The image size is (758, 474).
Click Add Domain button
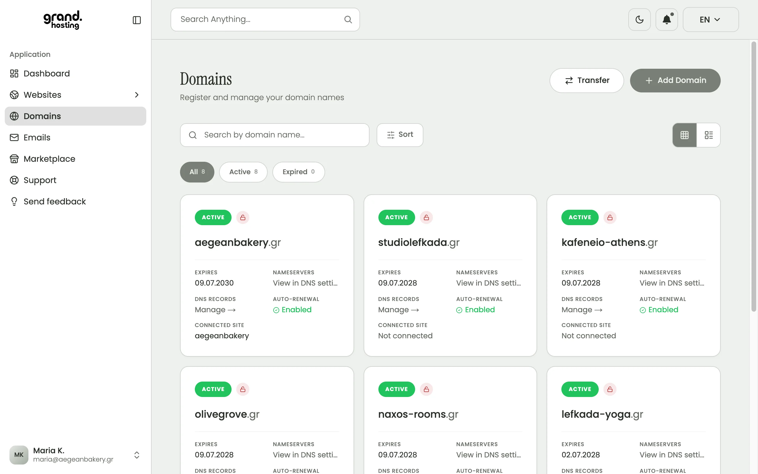tap(675, 80)
